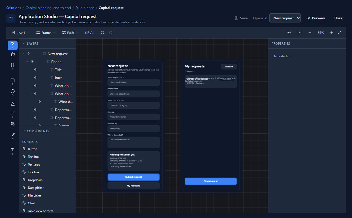352x218 pixels.
Task: Zoom in with the plus icon
Action: 332,33
